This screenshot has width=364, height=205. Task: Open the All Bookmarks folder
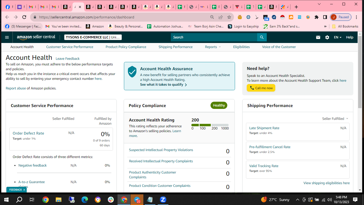click(x=345, y=26)
